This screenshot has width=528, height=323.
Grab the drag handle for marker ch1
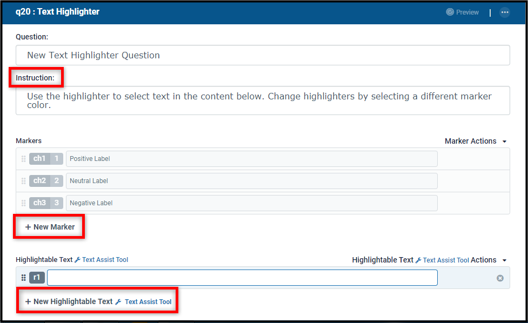[24, 159]
